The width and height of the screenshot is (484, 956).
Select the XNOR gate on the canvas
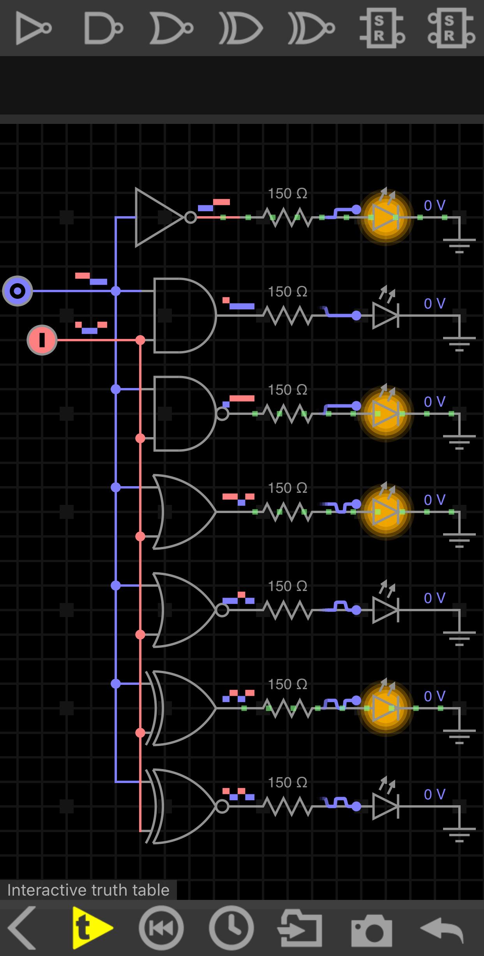tap(186, 806)
